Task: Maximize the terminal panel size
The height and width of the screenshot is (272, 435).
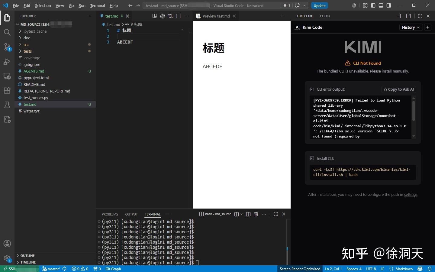Action: [x=276, y=214]
